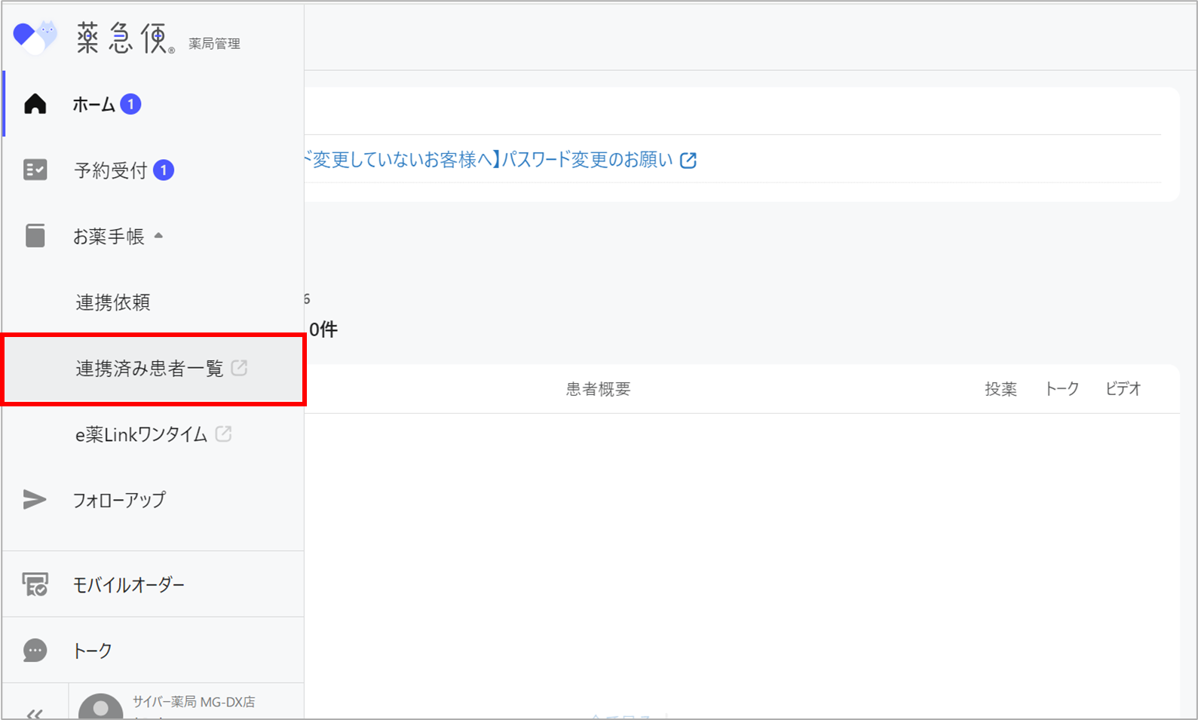Click the 投薬 column header
This screenshot has height=720, width=1198.
click(1000, 389)
